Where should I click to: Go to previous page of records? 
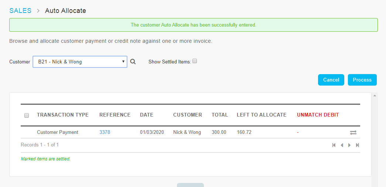[x=342, y=145]
